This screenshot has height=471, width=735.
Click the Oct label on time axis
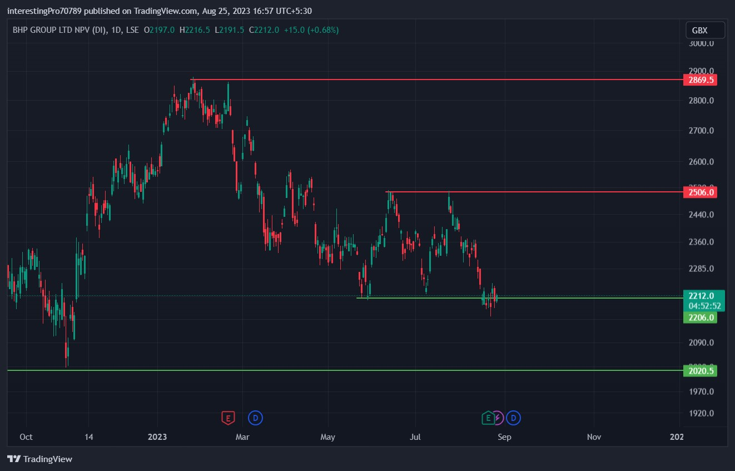(26, 437)
